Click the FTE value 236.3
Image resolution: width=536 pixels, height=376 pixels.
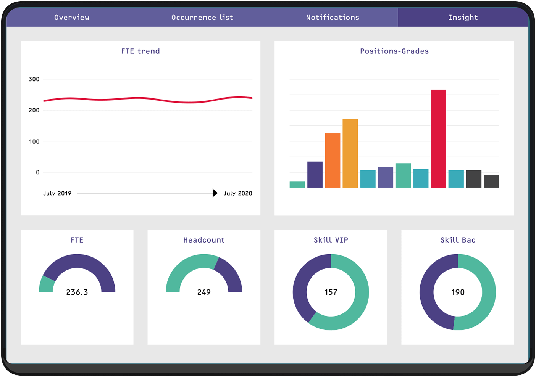(x=77, y=292)
